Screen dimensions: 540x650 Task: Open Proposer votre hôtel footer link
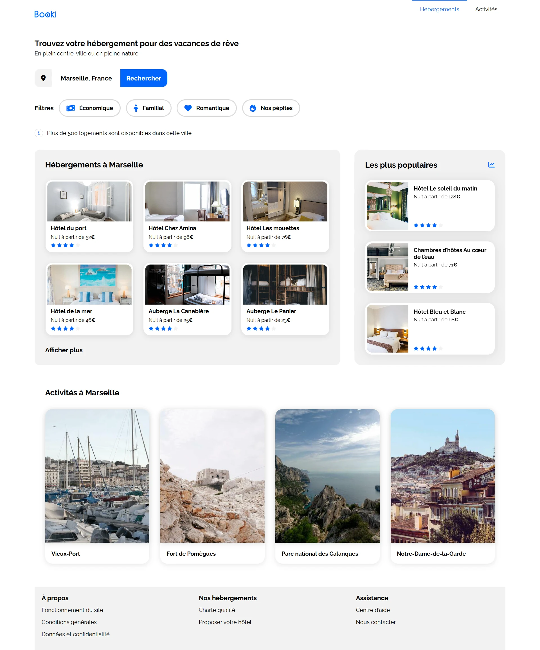[225, 622]
